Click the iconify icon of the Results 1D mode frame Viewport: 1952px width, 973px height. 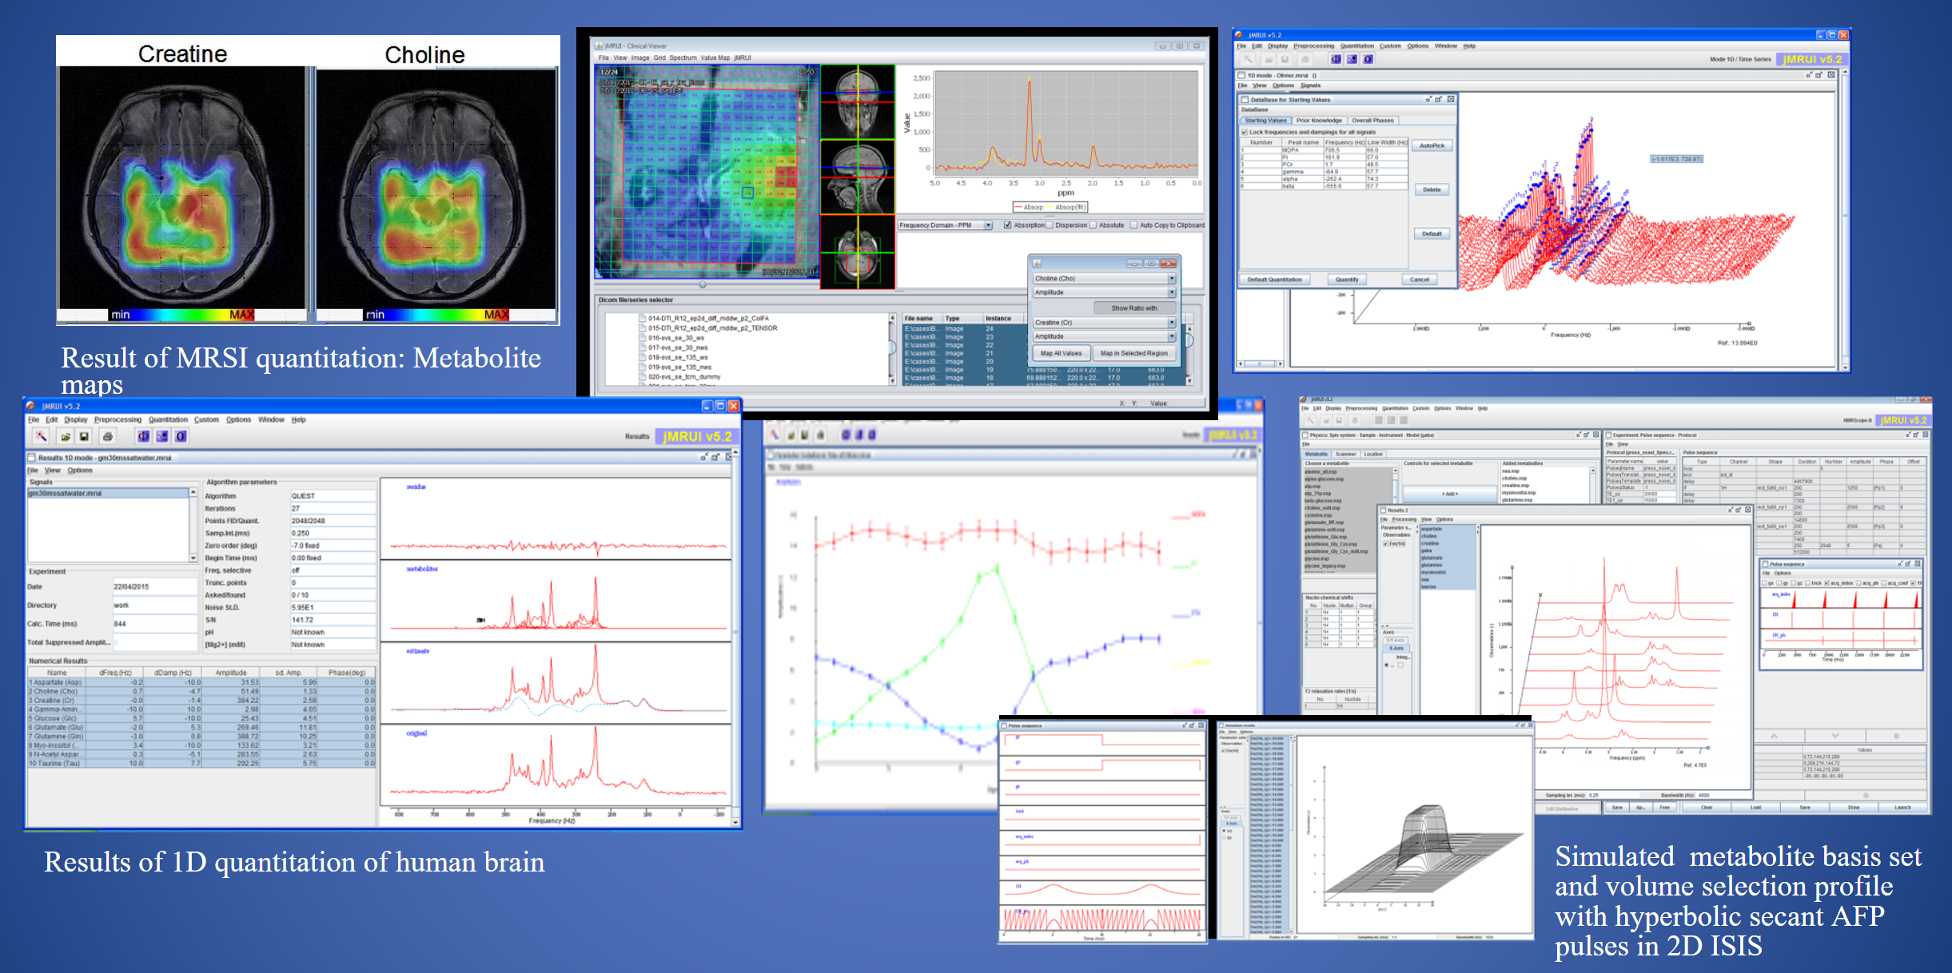(x=704, y=458)
